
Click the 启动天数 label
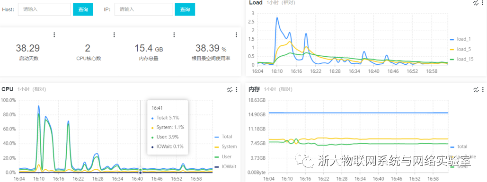pos(28,58)
